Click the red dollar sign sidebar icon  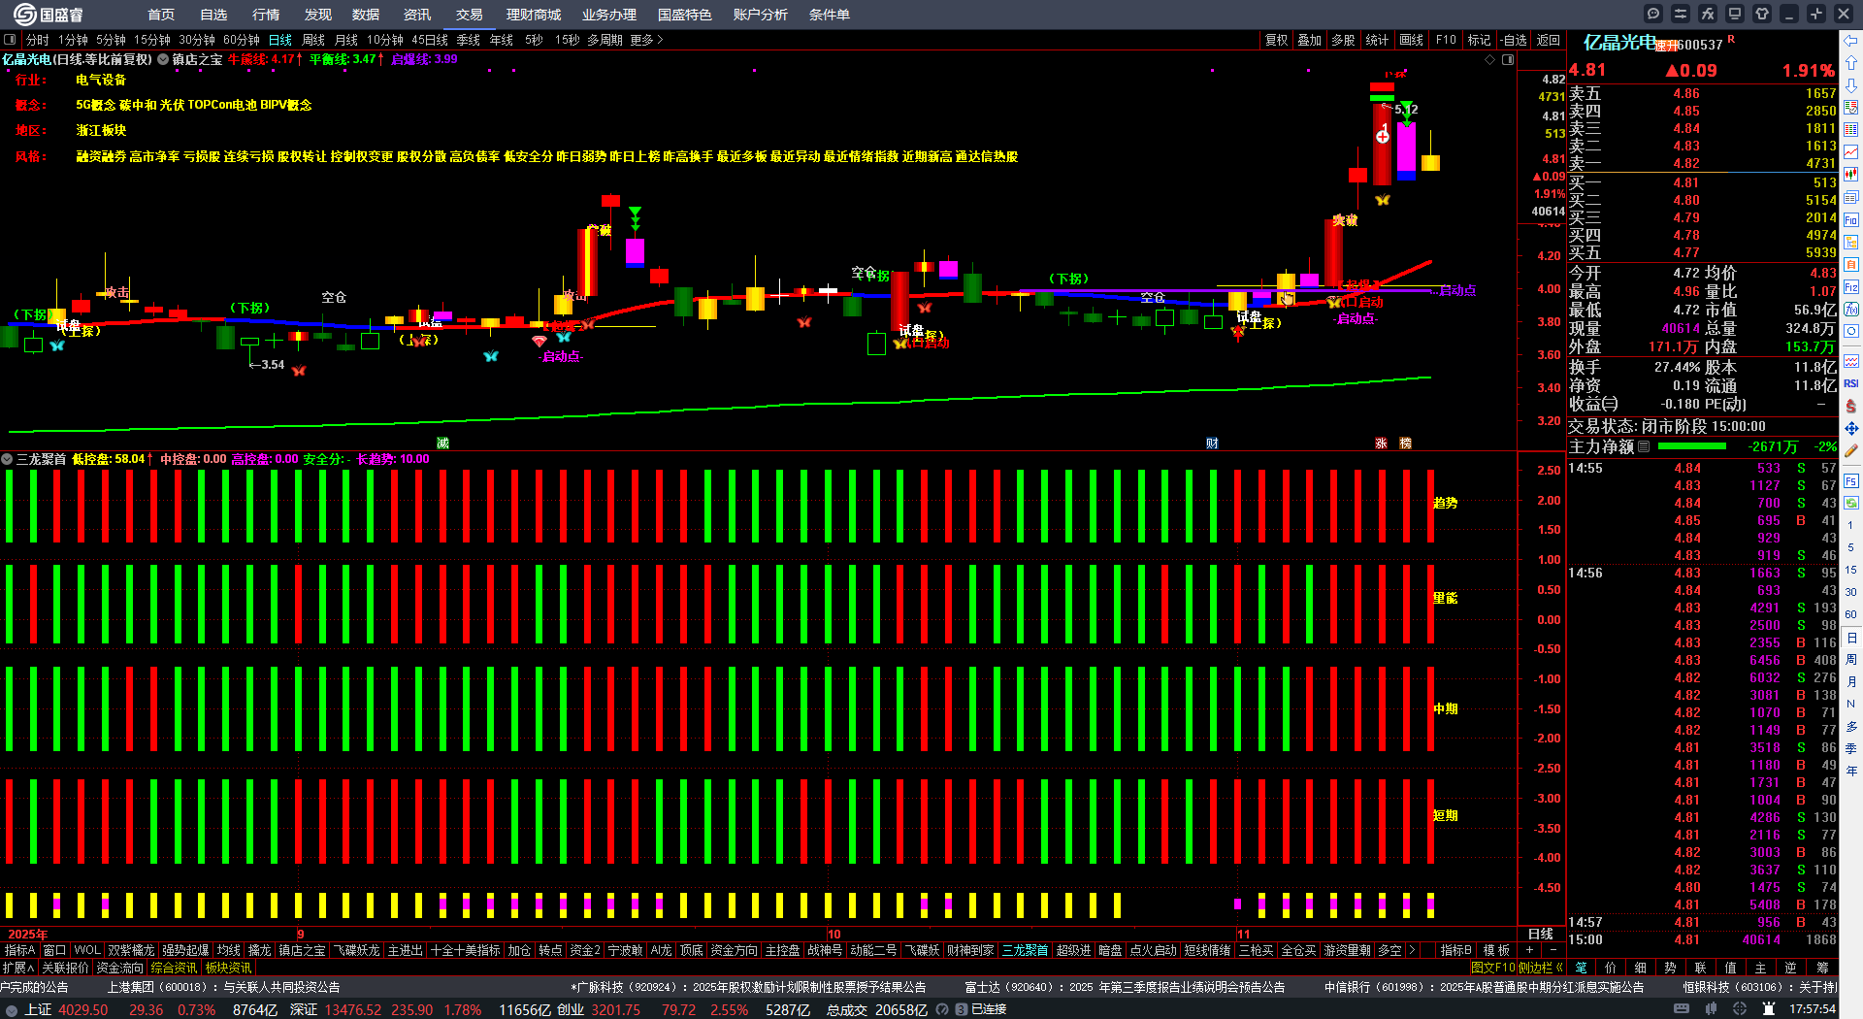[1851, 406]
